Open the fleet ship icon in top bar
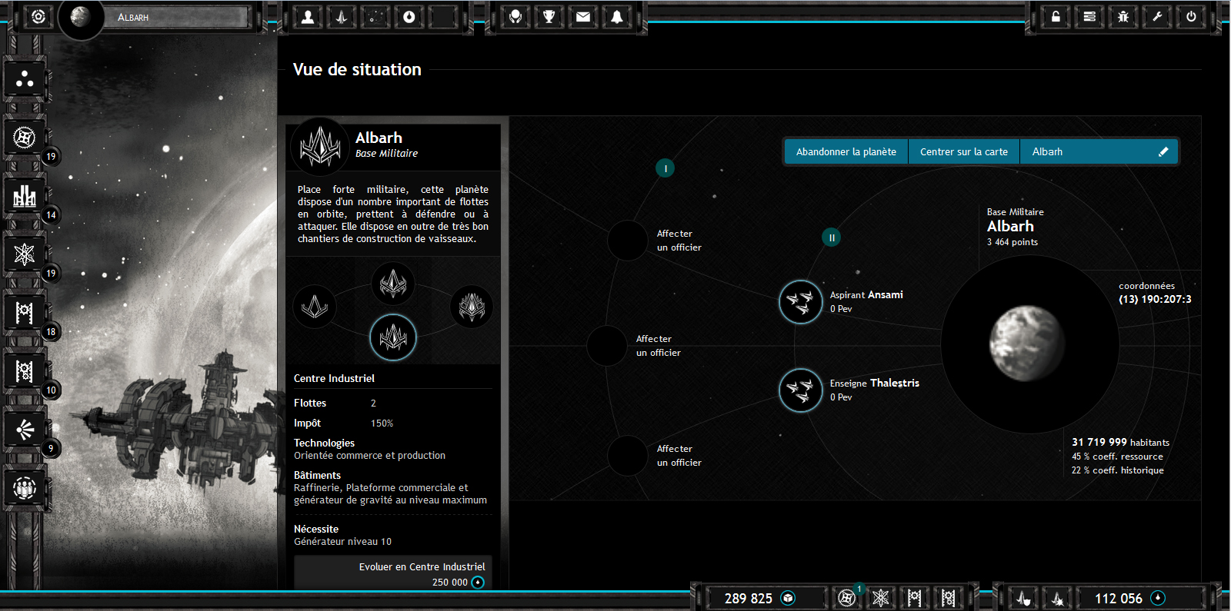The image size is (1231, 611). click(342, 16)
